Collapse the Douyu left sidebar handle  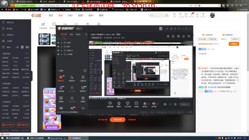coord(31,76)
